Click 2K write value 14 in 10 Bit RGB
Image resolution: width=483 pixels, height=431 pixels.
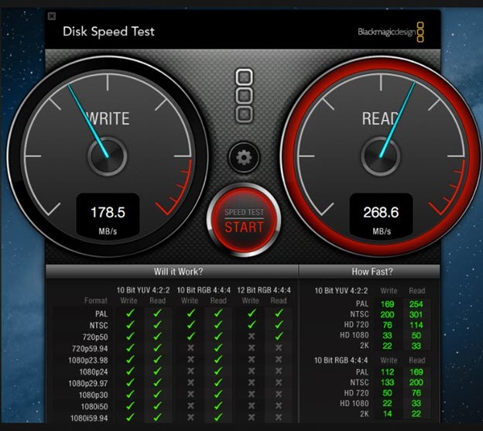tap(389, 415)
